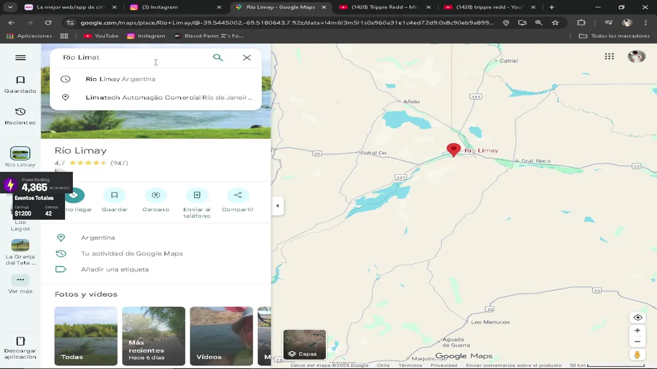
Task: Open the Todas photos thumbnail
Action: (x=86, y=336)
